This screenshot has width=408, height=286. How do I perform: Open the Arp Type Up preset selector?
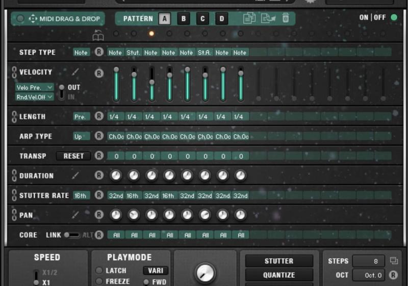pos(81,136)
